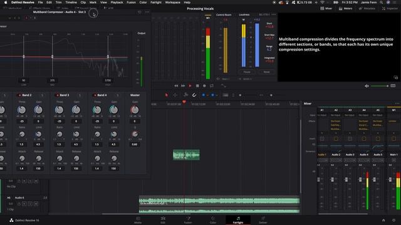The image size is (401, 225).
Task: Click the 90 Hz crossover frequency field
Action: [x=24, y=81]
